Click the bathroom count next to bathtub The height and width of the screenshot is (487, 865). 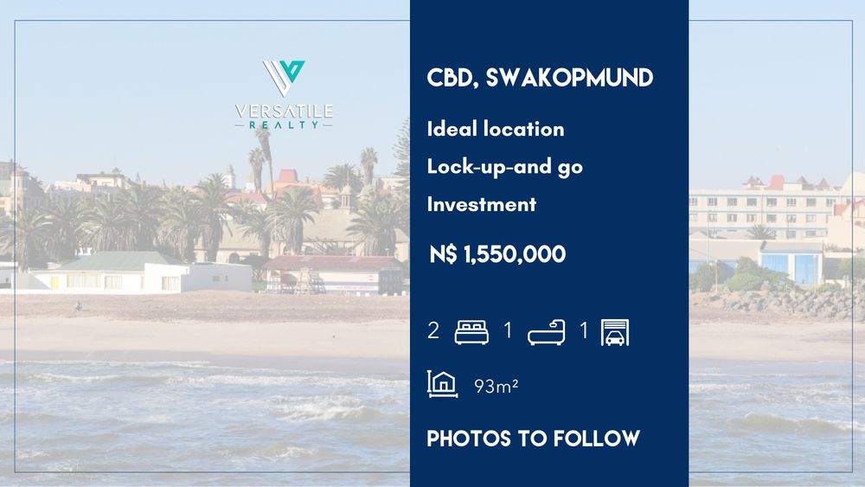(508, 331)
